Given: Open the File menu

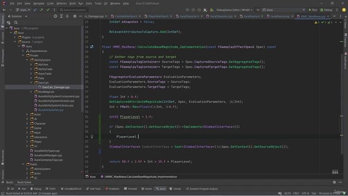Looking at the screenshot, I should tap(12, 4).
